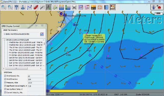Print the chart using the printer icon
This screenshot has height=96, width=164.
pyautogui.click(x=74, y=7)
